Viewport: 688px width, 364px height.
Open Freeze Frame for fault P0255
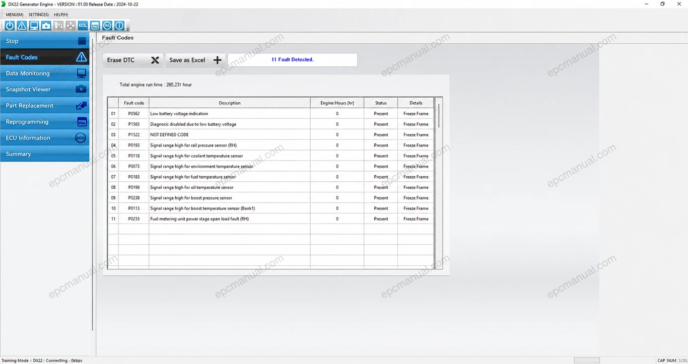click(x=416, y=219)
